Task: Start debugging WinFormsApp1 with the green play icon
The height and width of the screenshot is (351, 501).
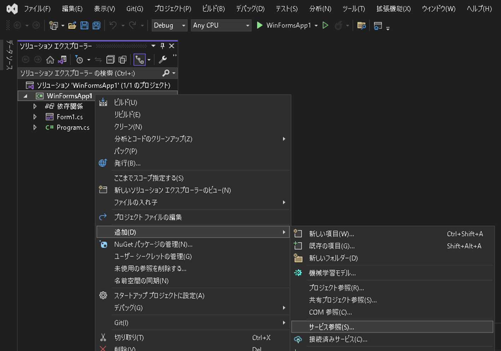Action: click(260, 25)
